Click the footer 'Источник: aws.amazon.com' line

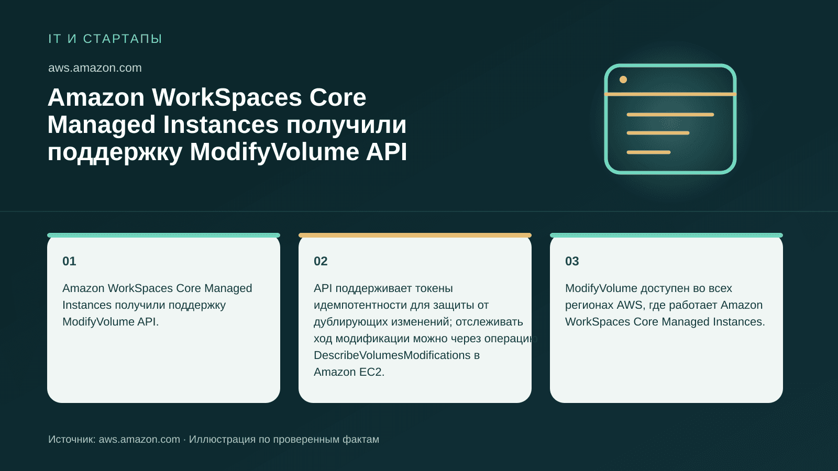pyautogui.click(x=214, y=440)
